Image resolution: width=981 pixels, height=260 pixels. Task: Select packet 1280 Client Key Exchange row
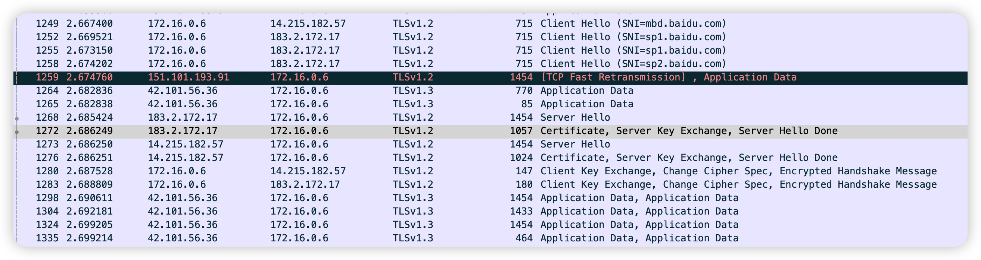pyautogui.click(x=738, y=171)
